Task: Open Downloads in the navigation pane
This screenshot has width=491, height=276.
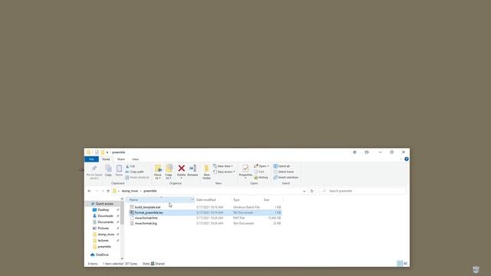Action: (x=105, y=216)
